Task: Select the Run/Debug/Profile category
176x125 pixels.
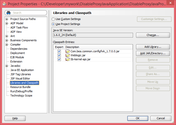Action: click(x=21, y=91)
